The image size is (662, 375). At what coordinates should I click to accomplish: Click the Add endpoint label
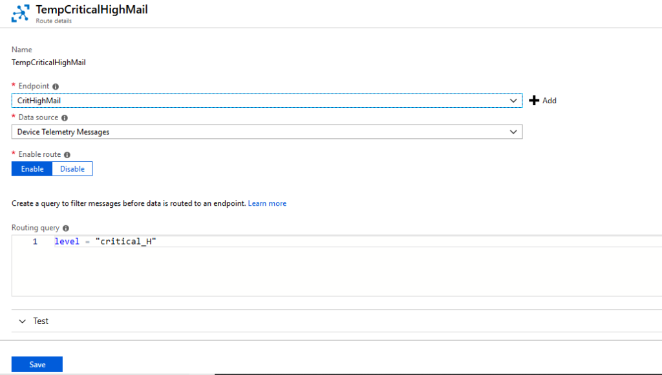point(550,101)
